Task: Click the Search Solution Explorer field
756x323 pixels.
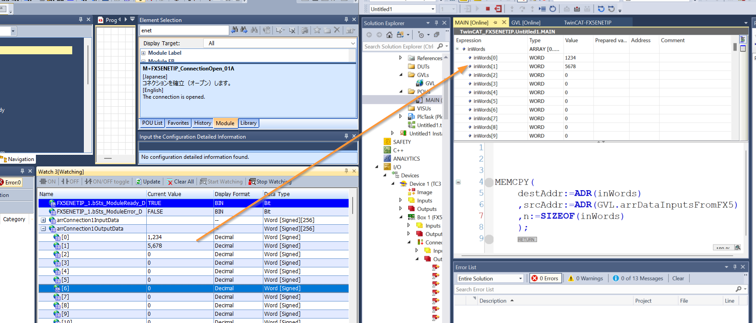Action: pos(398,47)
